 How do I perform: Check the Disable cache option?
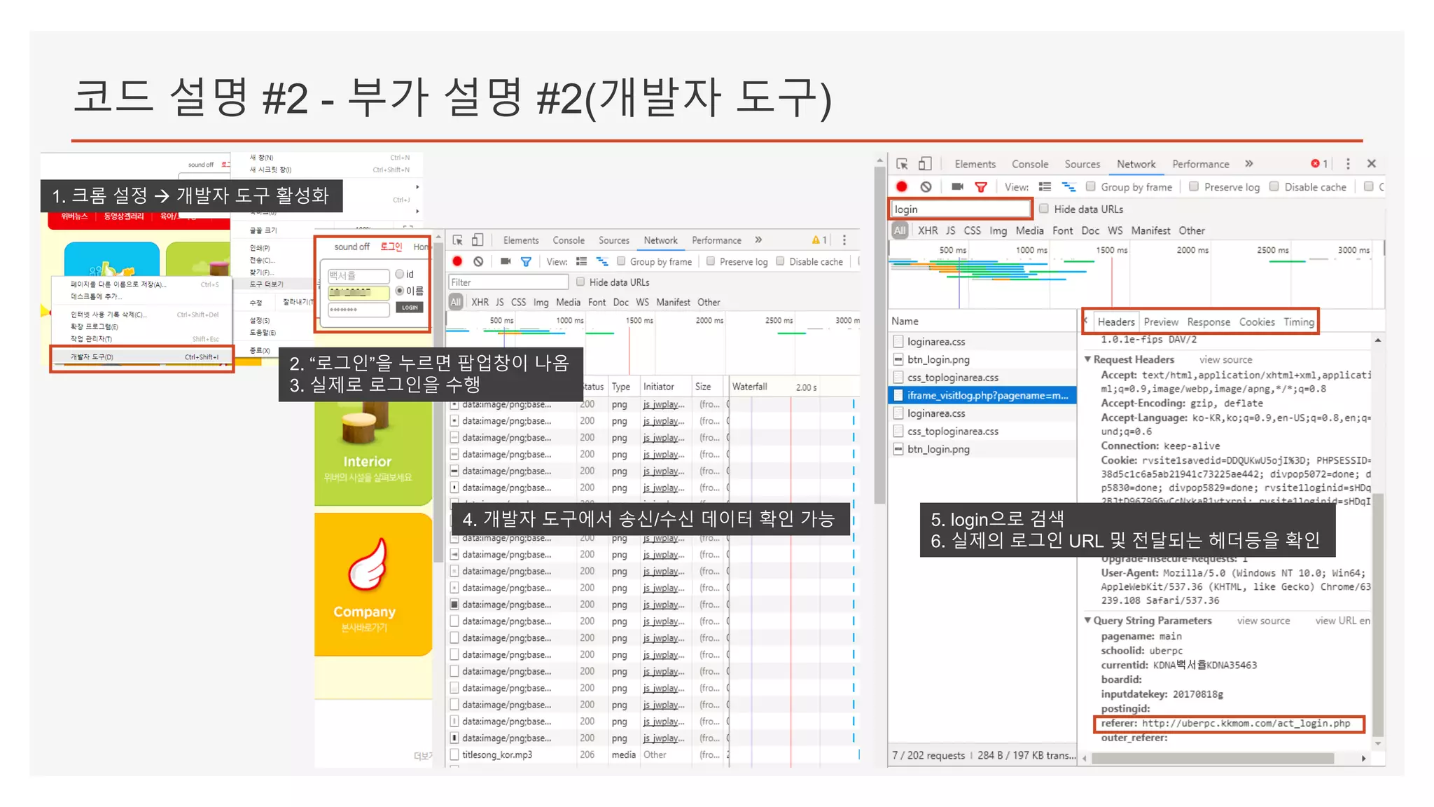pyautogui.click(x=1274, y=186)
